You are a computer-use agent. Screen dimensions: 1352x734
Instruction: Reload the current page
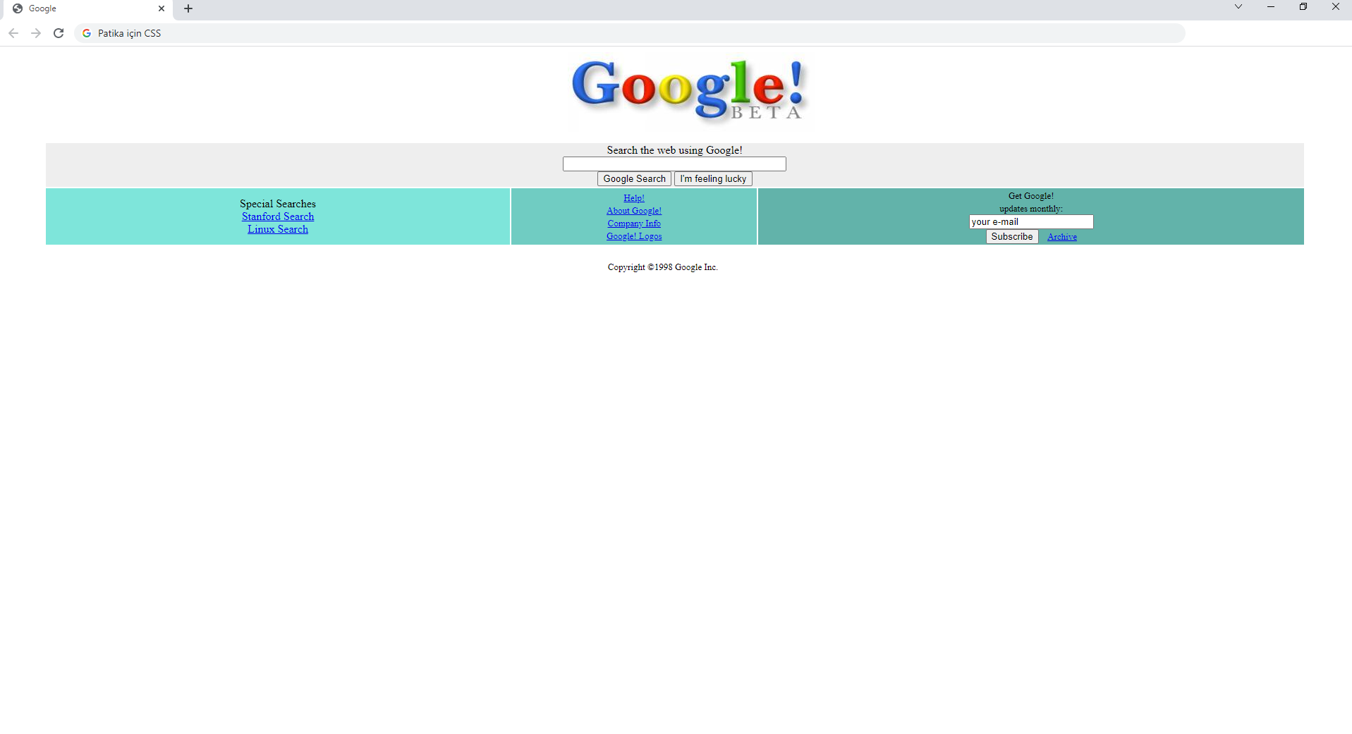point(59,32)
